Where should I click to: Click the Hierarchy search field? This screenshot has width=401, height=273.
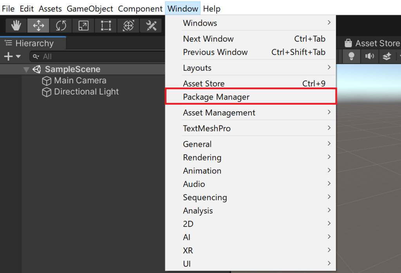pyautogui.click(x=78, y=56)
